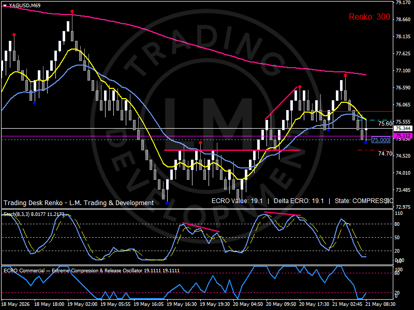Image resolution: width=414 pixels, height=310 pixels.
Task: Click the left pink divergence line on Stoch
Action: pyautogui.click(x=201, y=227)
